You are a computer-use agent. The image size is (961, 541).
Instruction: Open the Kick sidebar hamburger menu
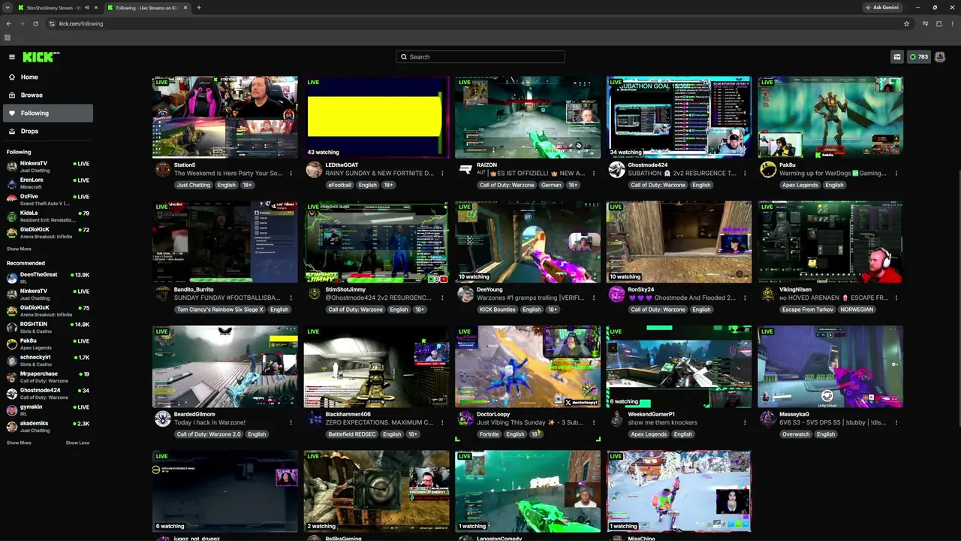[x=12, y=57]
